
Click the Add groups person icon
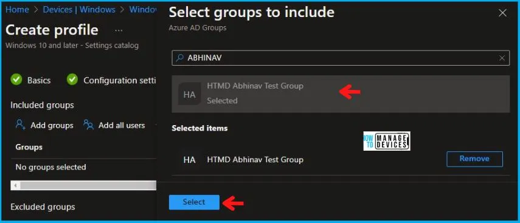pyautogui.click(x=21, y=125)
